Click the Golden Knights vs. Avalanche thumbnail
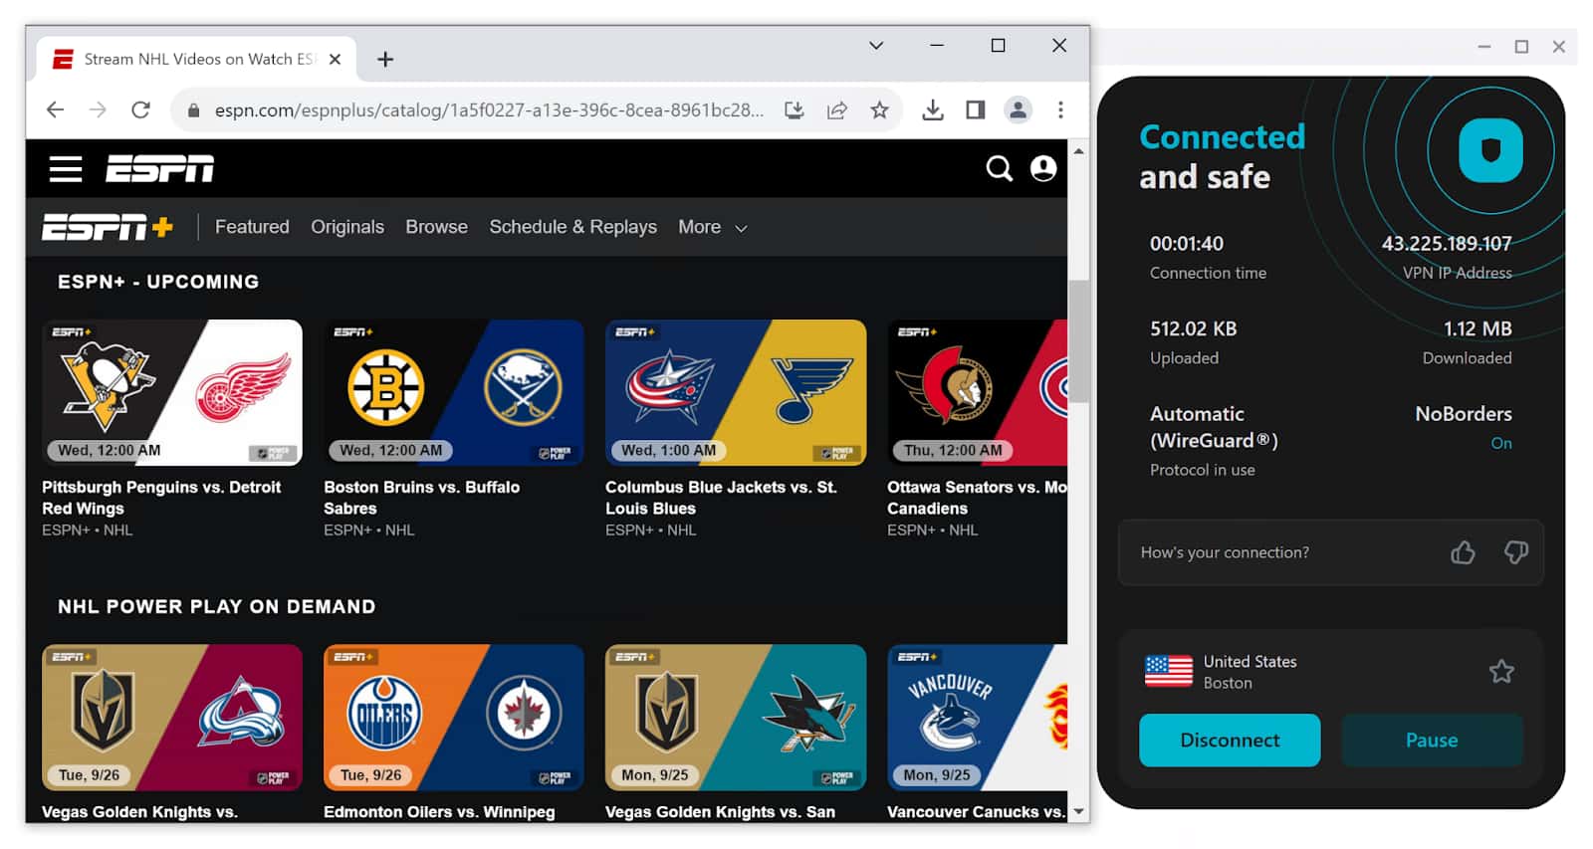1593x849 pixels. (x=172, y=718)
